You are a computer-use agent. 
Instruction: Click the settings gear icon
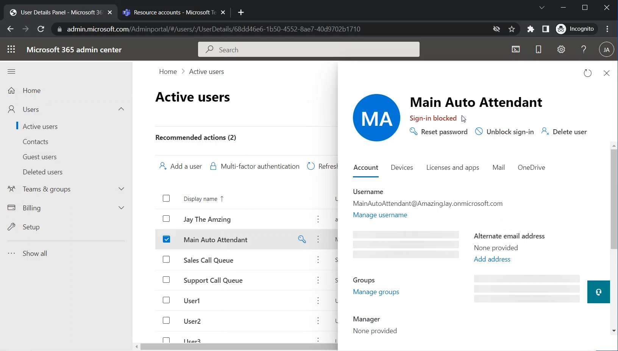pyautogui.click(x=561, y=49)
